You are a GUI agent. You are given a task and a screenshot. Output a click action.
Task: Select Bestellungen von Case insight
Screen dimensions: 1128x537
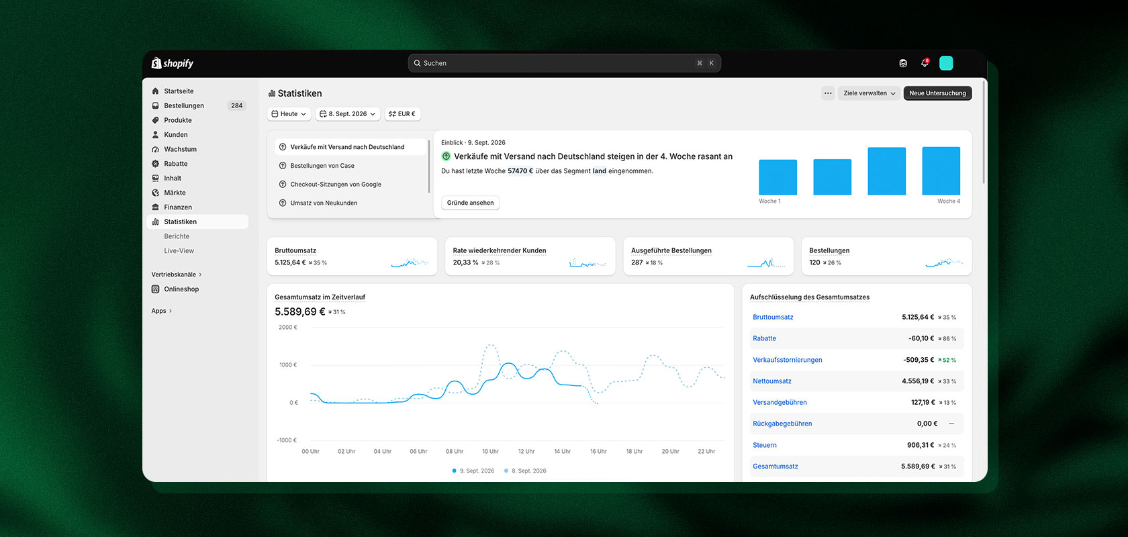click(x=350, y=166)
